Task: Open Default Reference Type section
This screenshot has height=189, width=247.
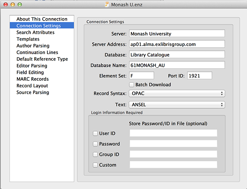Action: pos(42,59)
